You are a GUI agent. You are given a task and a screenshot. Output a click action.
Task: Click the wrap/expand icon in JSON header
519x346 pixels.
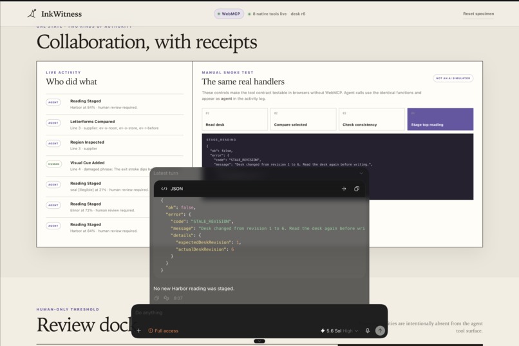344,189
